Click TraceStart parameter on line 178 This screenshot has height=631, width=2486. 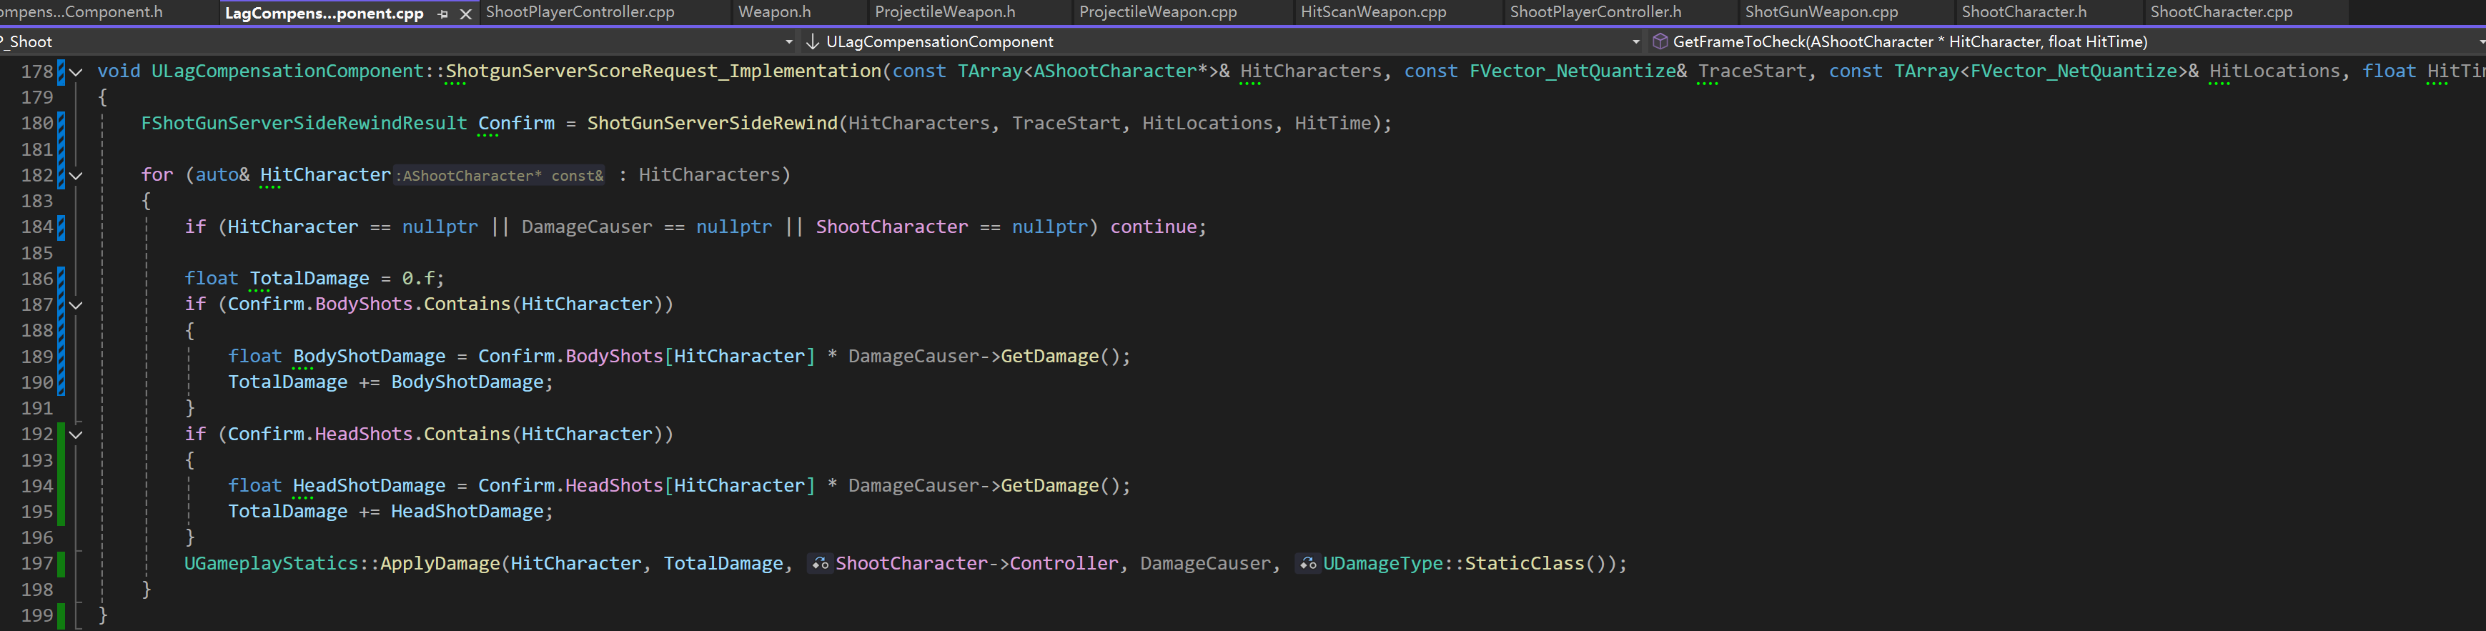coord(1752,71)
